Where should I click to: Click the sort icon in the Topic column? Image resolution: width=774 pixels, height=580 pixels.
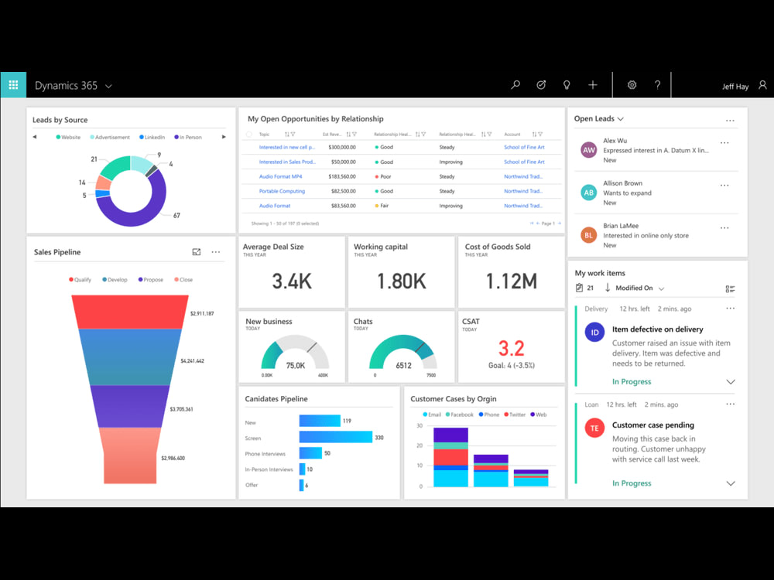pyautogui.click(x=287, y=134)
